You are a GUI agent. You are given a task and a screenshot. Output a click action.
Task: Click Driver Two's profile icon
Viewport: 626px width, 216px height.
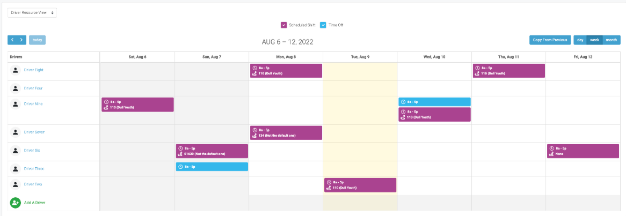click(x=15, y=184)
